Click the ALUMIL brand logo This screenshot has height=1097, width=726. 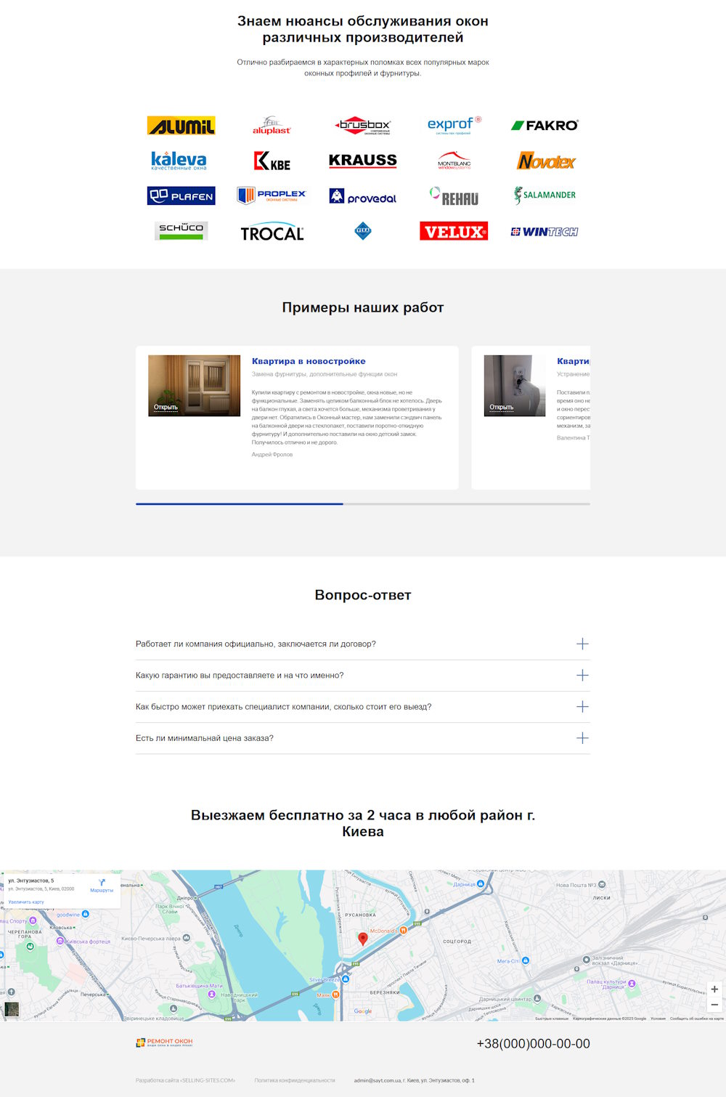(181, 126)
